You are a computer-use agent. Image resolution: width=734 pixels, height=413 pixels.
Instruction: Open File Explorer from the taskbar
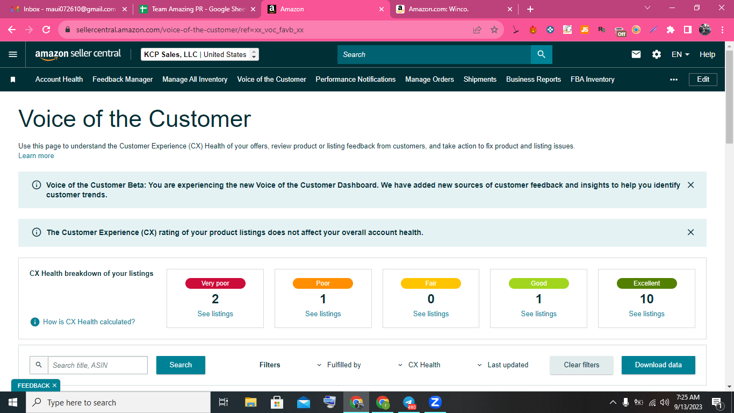(251, 402)
